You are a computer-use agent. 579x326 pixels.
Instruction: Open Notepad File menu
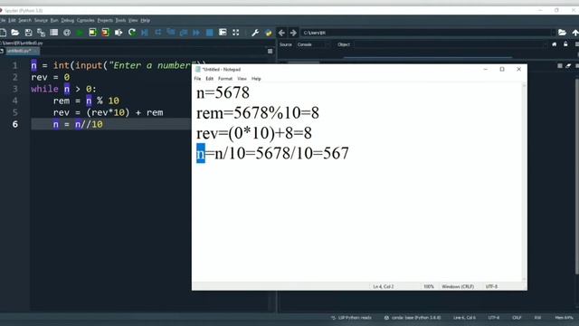coord(197,79)
